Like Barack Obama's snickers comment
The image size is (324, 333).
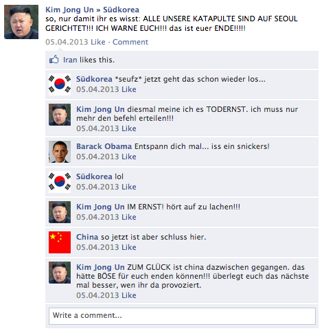[129, 157]
